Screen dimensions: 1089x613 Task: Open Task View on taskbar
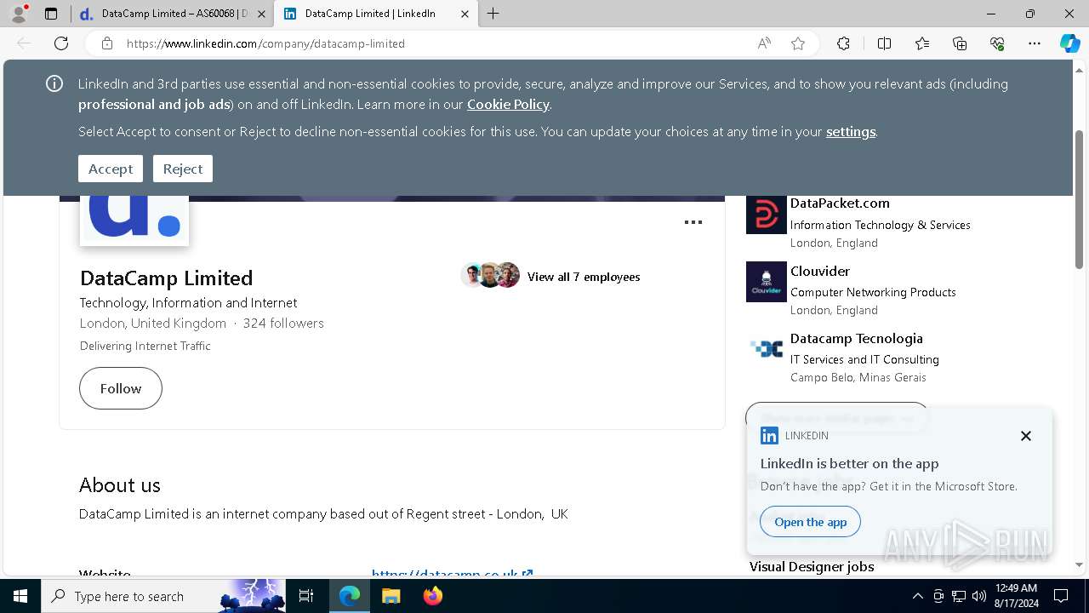pyautogui.click(x=306, y=596)
